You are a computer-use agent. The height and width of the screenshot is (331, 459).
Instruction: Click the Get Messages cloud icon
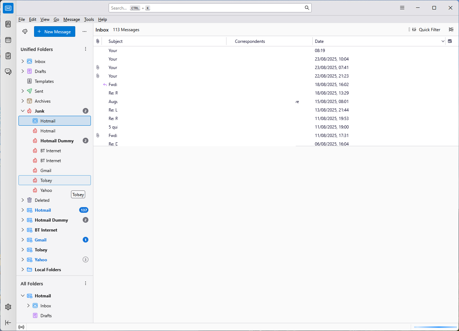coord(25,32)
